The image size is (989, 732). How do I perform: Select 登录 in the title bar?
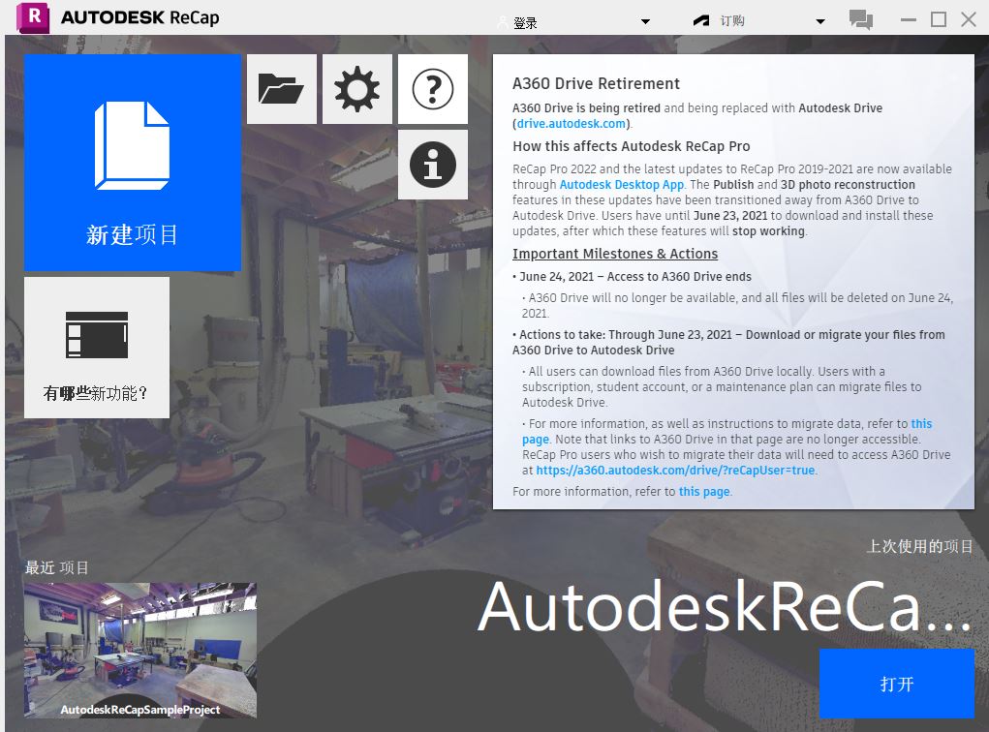click(527, 19)
